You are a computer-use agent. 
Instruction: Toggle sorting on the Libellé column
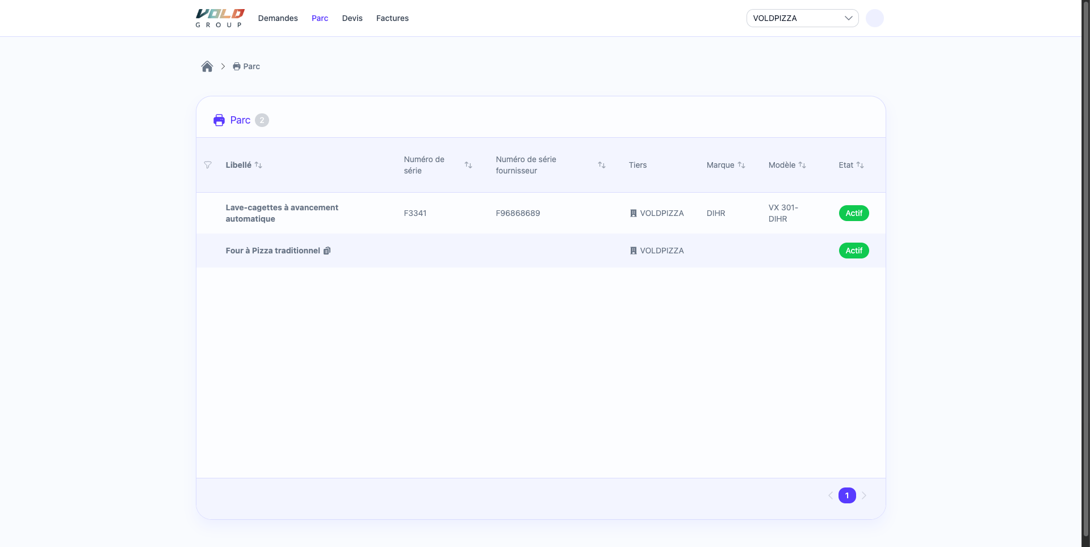[x=259, y=165]
